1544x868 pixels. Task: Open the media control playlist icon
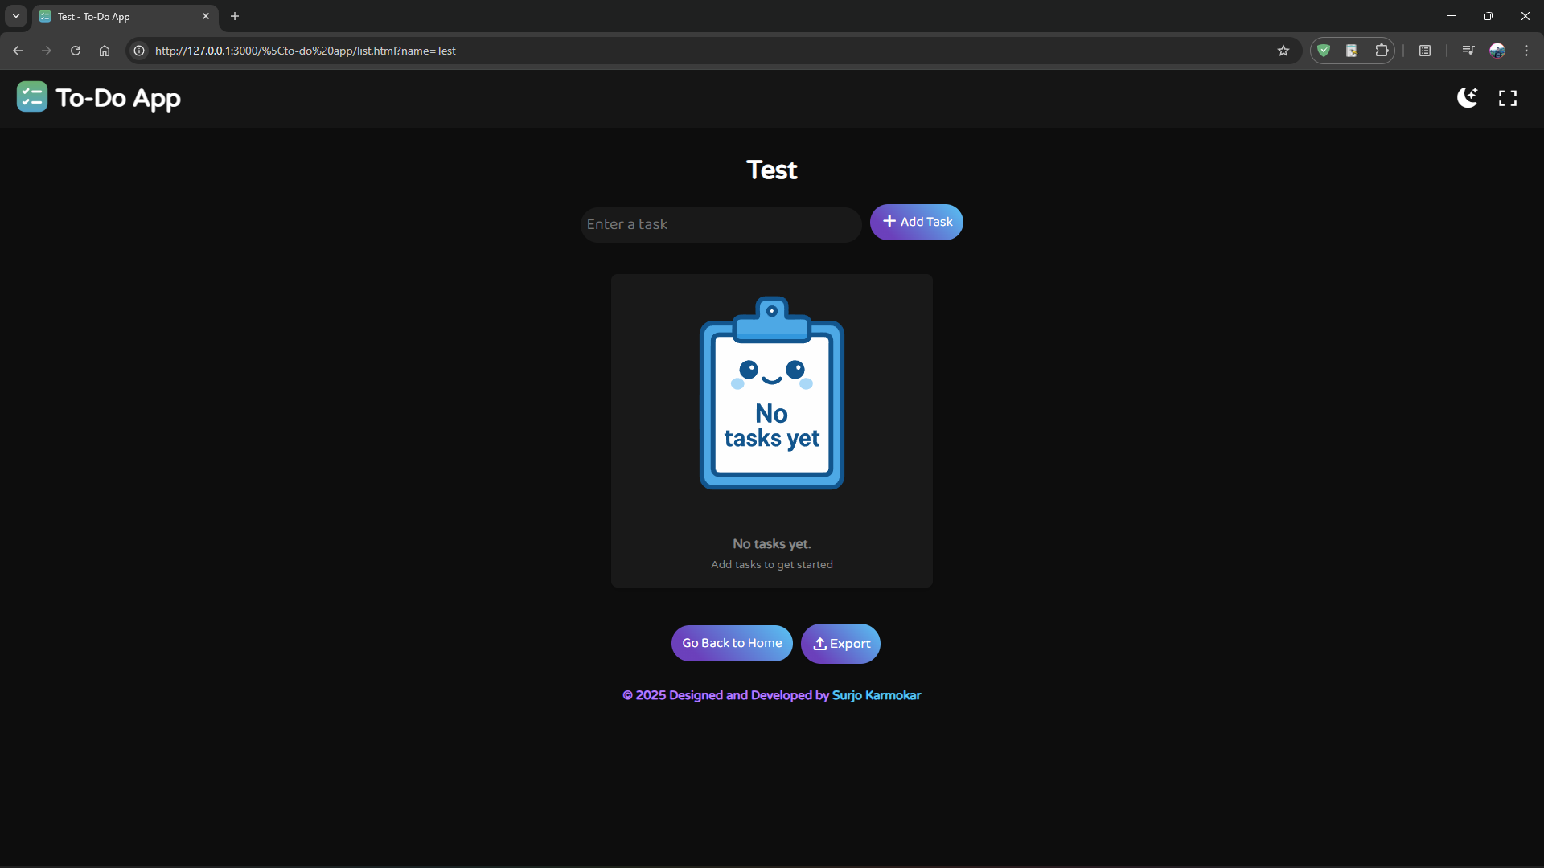(x=1468, y=51)
